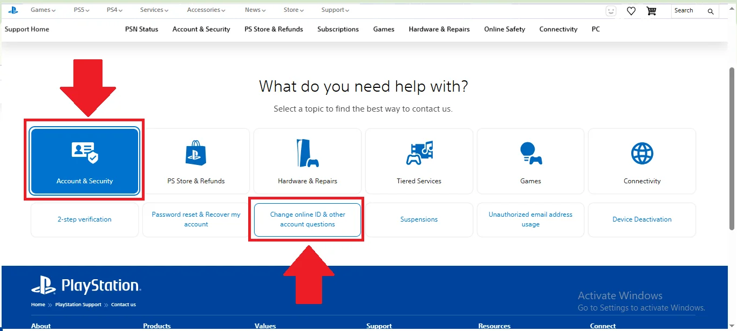Click the PlayStation Support breadcrumb link

pos(78,305)
